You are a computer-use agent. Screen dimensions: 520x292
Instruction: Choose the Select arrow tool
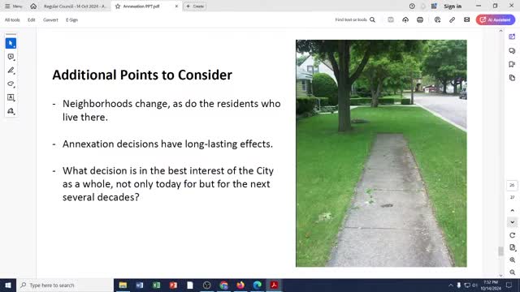pos(11,43)
